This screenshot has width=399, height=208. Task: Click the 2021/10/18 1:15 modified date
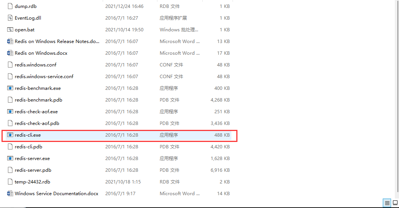123,182
